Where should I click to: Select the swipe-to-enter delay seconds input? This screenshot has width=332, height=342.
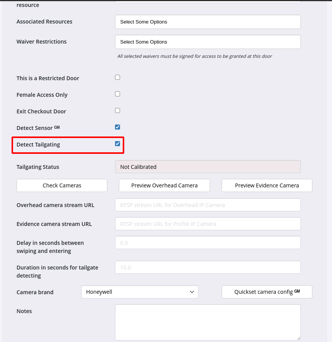pos(208,243)
